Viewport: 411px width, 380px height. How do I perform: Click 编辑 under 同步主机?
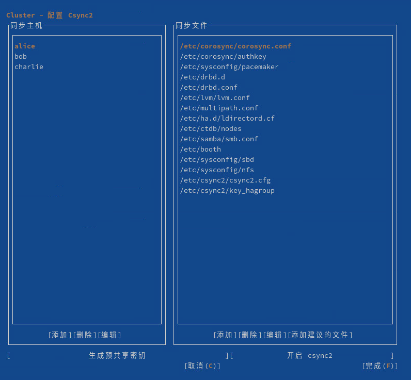pos(109,335)
